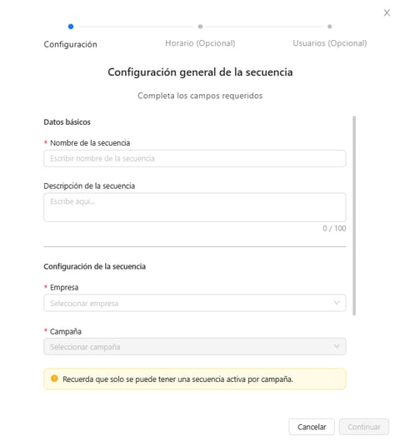
Task: Close the dialog with the X icon
Action: pos(387,12)
